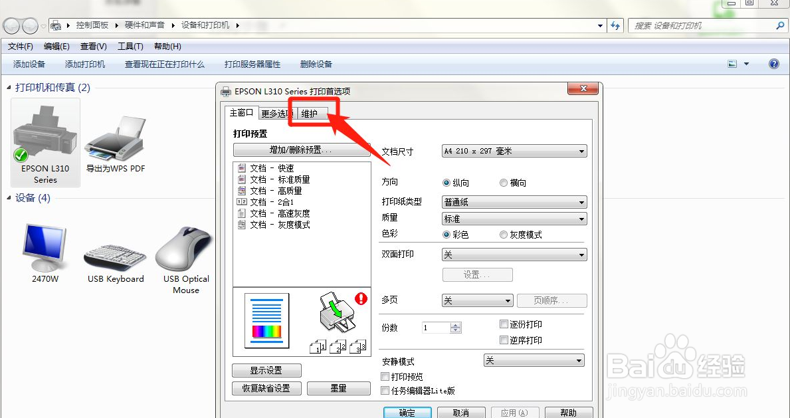This screenshot has height=418, width=790.
Task: Open the 文档尺寸 A4 dropdown
Action: coord(514,151)
